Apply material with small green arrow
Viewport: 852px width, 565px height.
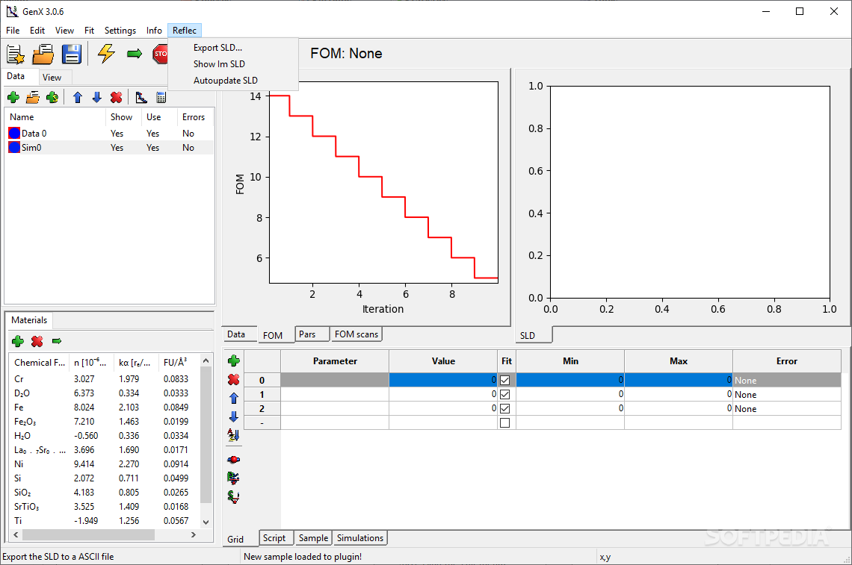click(x=57, y=341)
